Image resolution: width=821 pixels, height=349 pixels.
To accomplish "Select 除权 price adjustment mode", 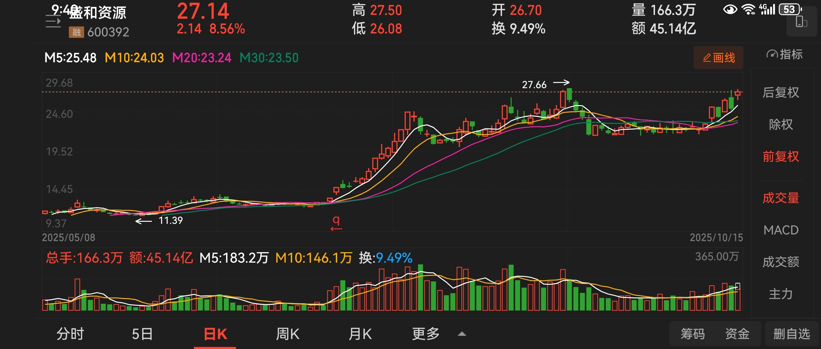I will [x=780, y=124].
